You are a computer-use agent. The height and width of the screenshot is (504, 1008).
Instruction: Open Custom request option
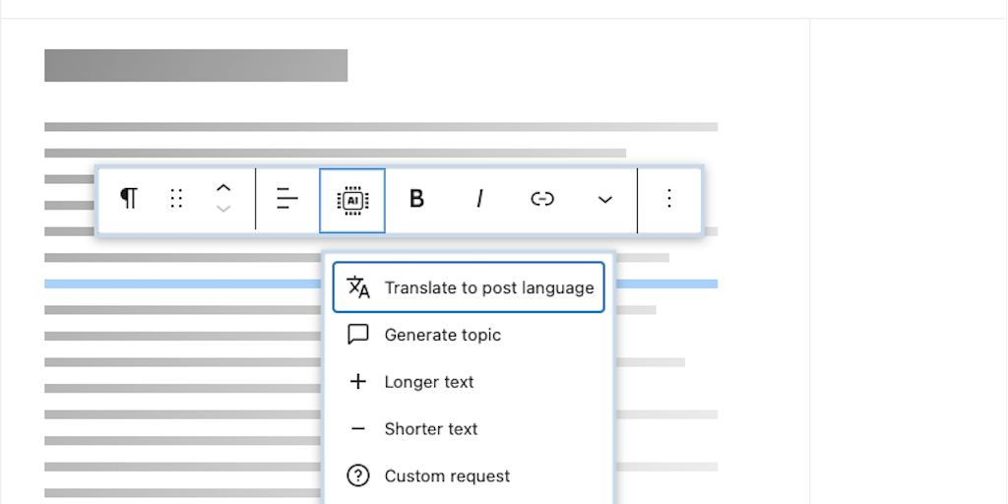click(x=447, y=476)
